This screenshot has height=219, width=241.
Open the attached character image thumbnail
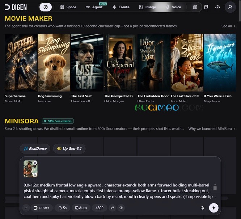(30, 169)
